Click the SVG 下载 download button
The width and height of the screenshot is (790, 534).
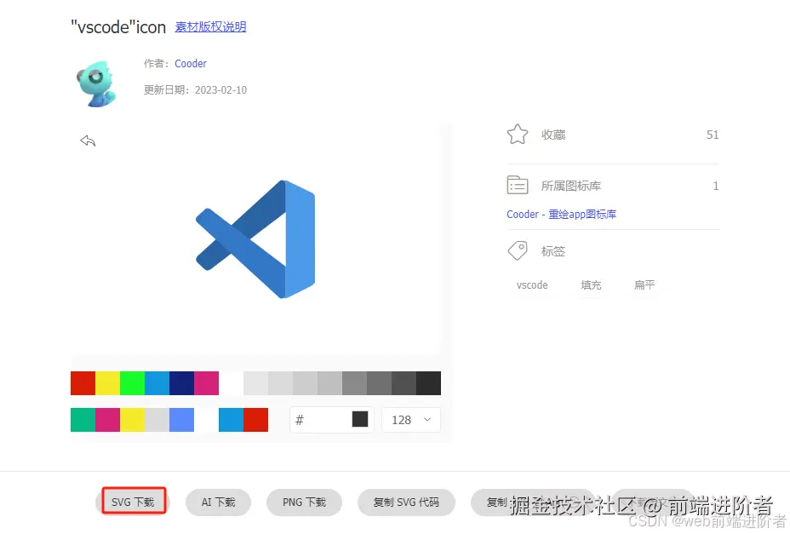pos(133,502)
